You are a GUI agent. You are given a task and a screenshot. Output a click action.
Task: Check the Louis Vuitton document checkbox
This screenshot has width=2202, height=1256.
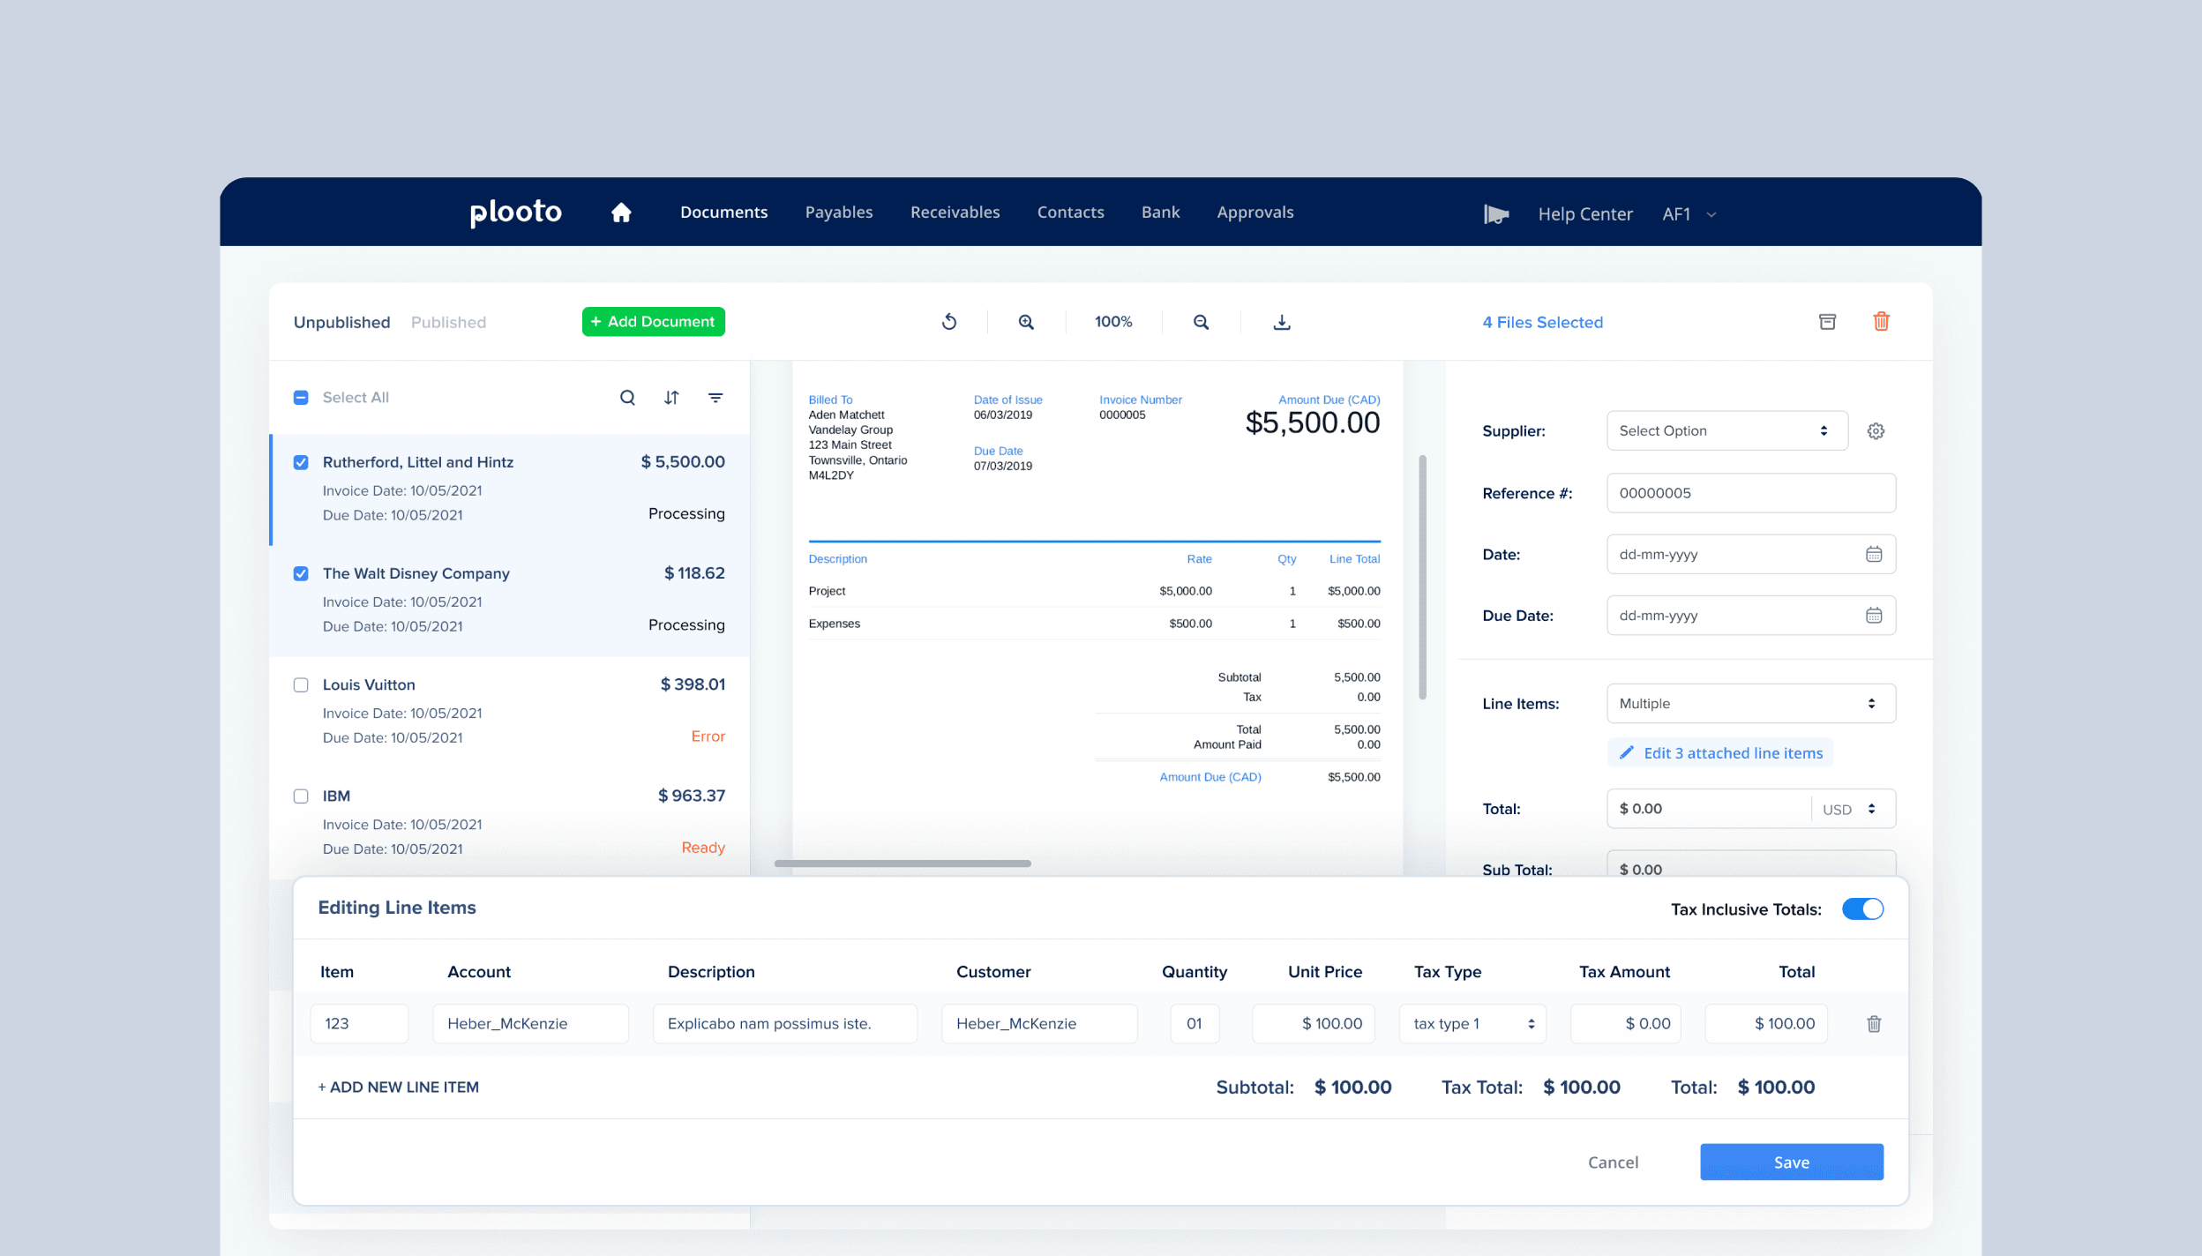(x=301, y=685)
